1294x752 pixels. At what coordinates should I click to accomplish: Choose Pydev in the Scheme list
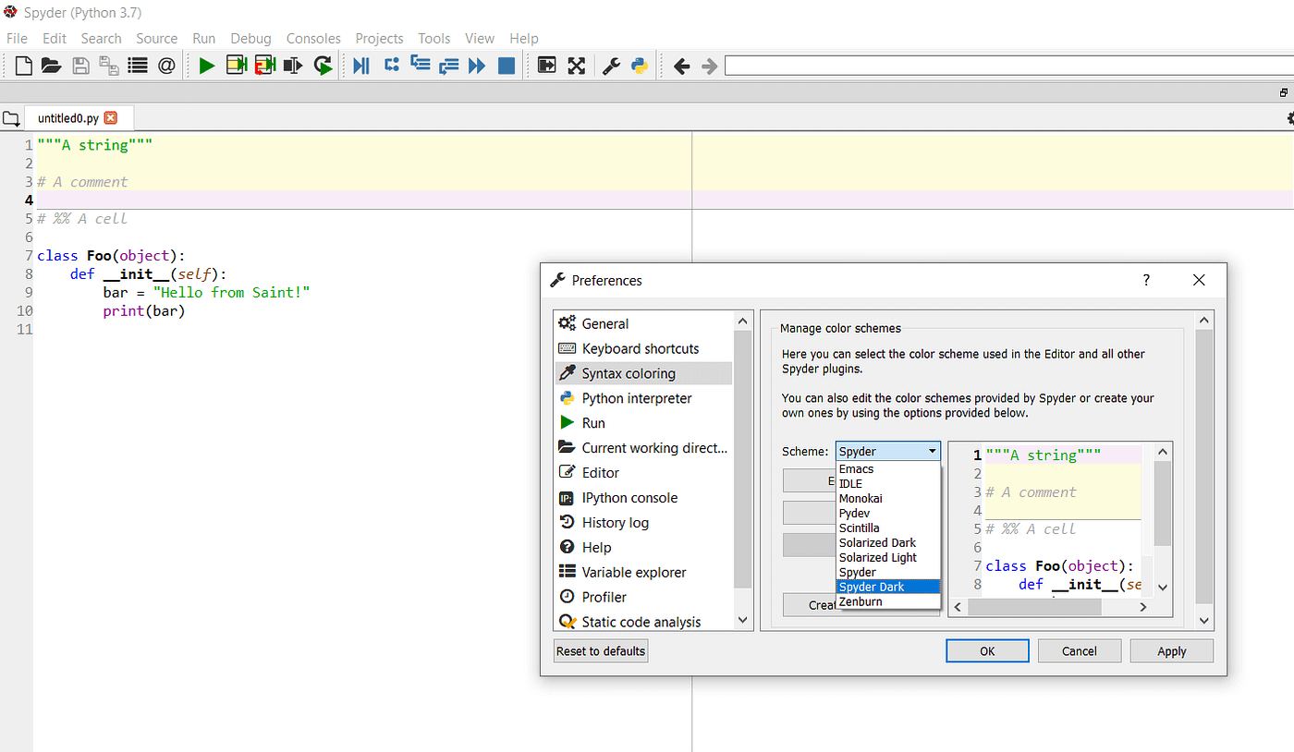888,514
